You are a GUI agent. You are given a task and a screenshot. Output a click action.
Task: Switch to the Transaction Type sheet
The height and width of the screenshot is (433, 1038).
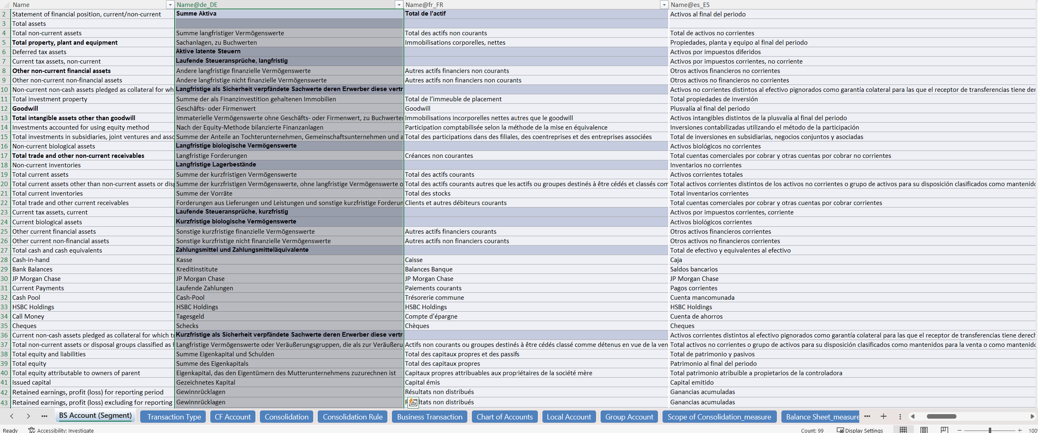point(174,417)
